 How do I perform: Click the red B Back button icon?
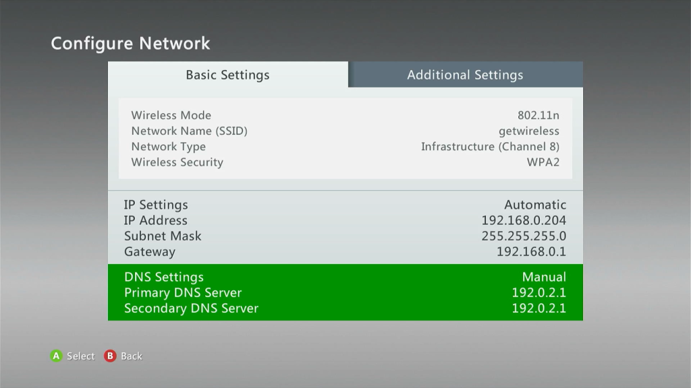tap(110, 356)
